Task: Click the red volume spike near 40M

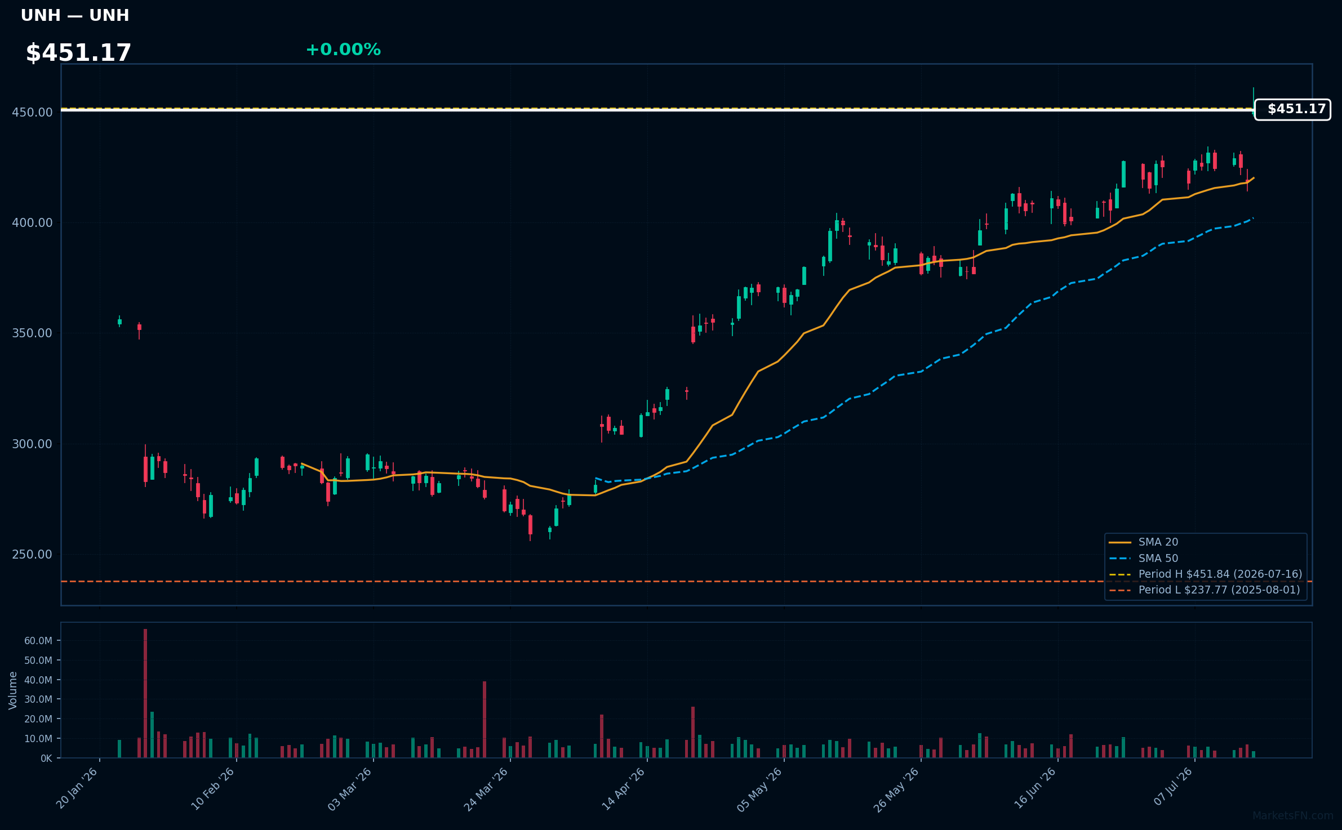Action: 485,720
